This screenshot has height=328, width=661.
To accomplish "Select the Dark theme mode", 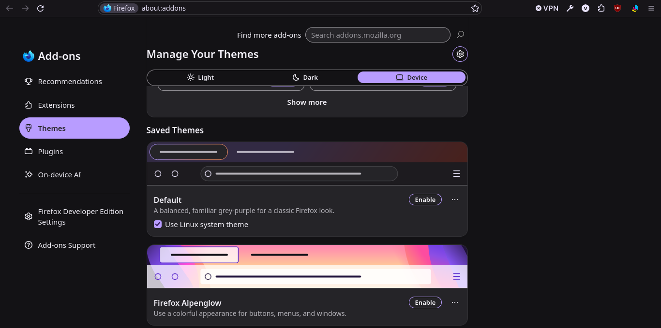I will point(305,77).
